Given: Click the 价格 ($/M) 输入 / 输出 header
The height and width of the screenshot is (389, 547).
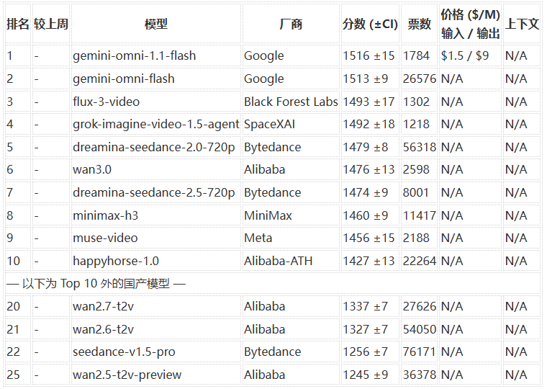Looking at the screenshot, I should (470, 24).
